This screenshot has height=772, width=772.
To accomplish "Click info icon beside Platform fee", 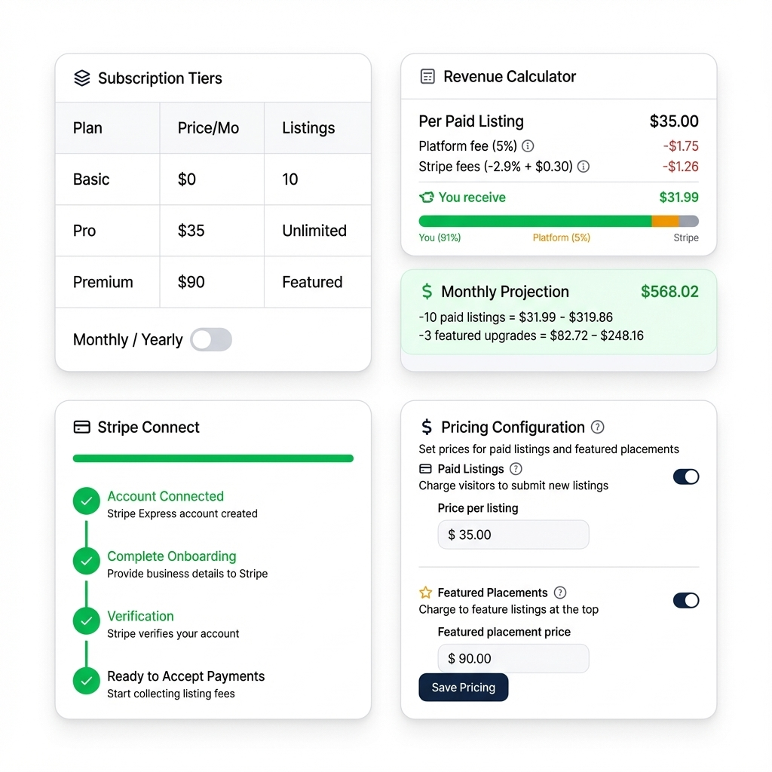I will pyautogui.click(x=528, y=146).
